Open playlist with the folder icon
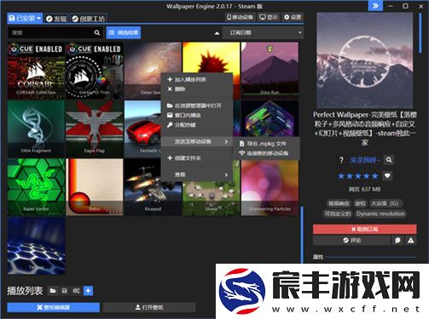 [53, 291]
